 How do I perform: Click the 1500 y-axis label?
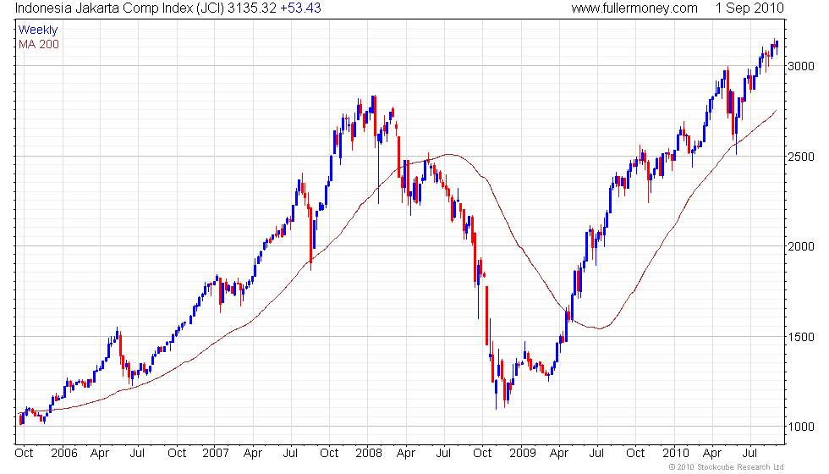pos(801,337)
